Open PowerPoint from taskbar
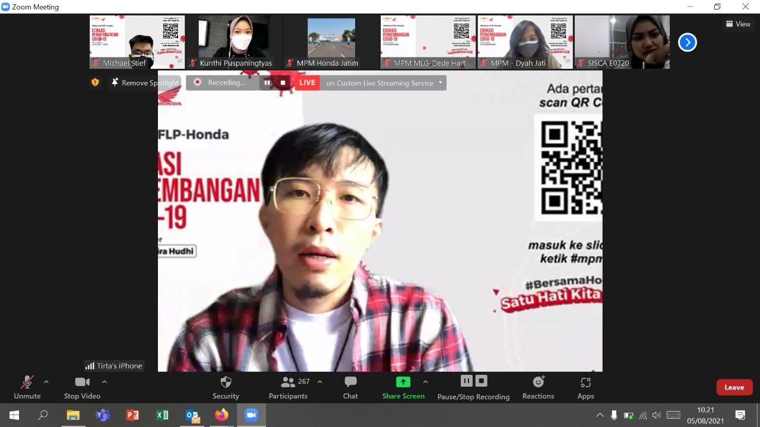The width and height of the screenshot is (760, 427). pos(132,415)
